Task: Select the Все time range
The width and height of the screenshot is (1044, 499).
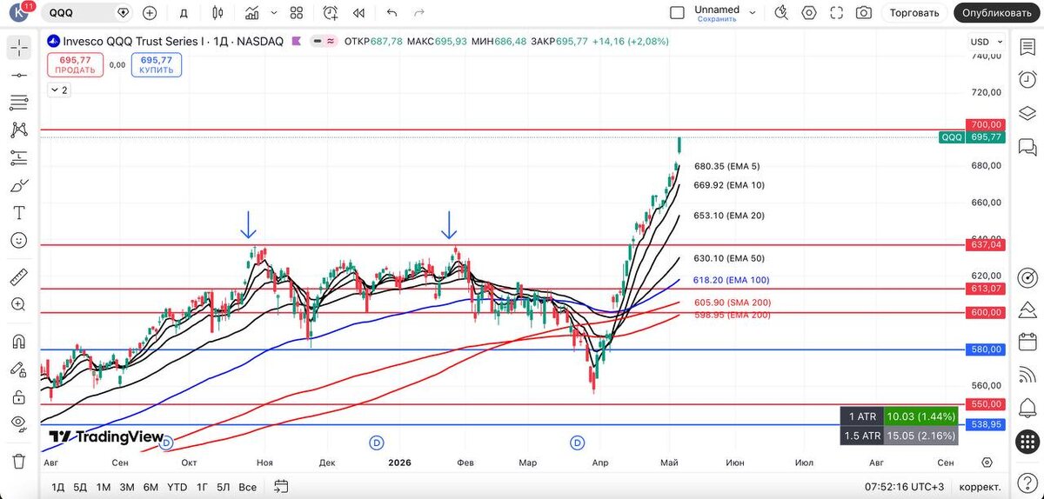Action: point(247,486)
